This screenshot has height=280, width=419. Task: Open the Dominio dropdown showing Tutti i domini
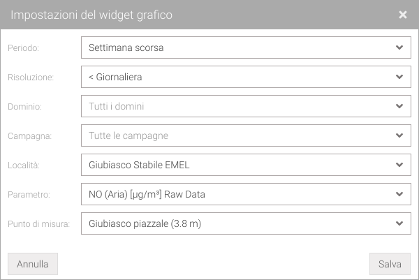click(x=237, y=106)
